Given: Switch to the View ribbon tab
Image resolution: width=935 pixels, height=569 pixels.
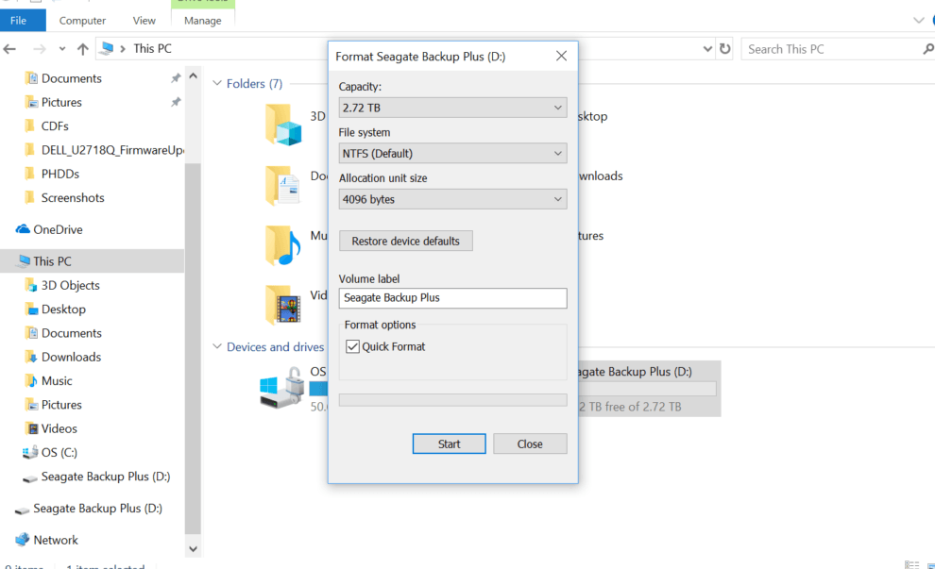Looking at the screenshot, I should coord(144,20).
